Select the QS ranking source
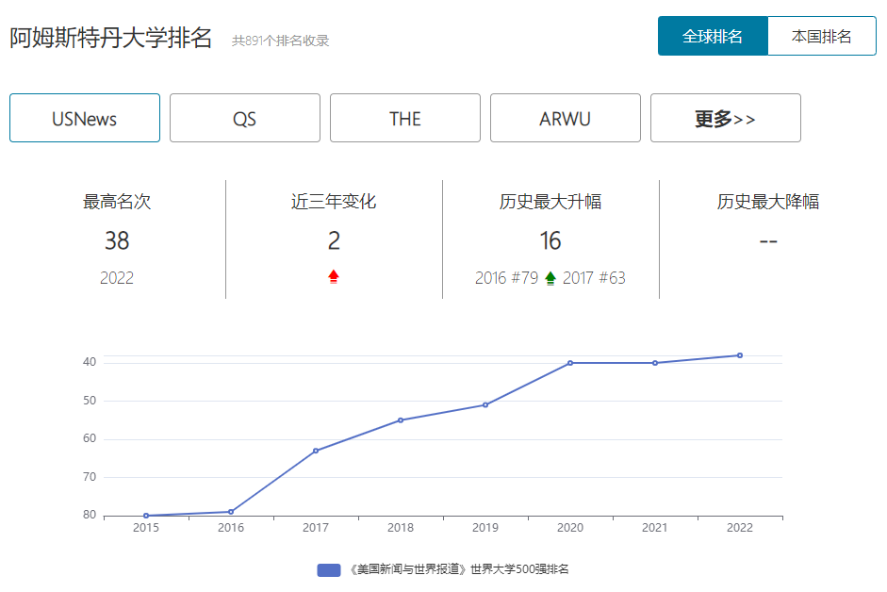The width and height of the screenshot is (887, 592). tap(244, 118)
